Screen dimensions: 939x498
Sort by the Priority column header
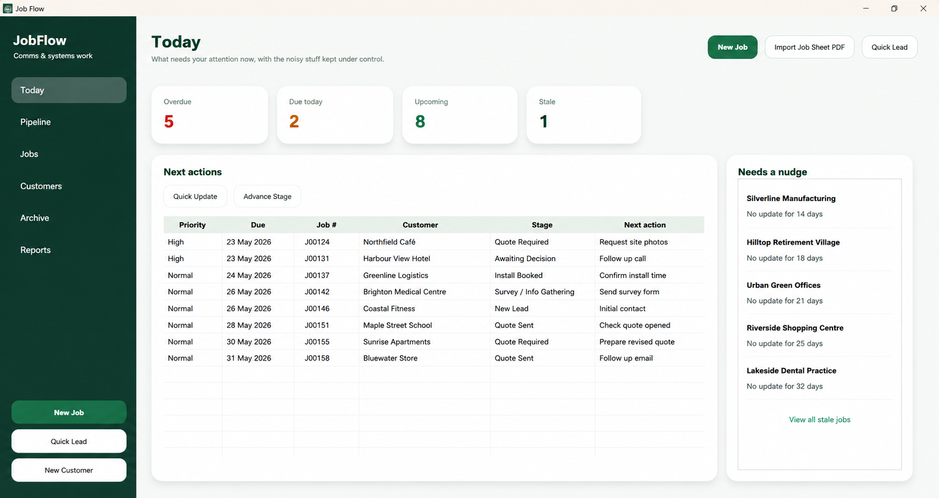coord(193,225)
